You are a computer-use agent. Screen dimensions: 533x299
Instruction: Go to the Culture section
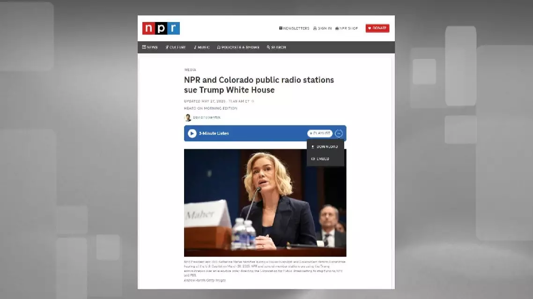coord(176,47)
